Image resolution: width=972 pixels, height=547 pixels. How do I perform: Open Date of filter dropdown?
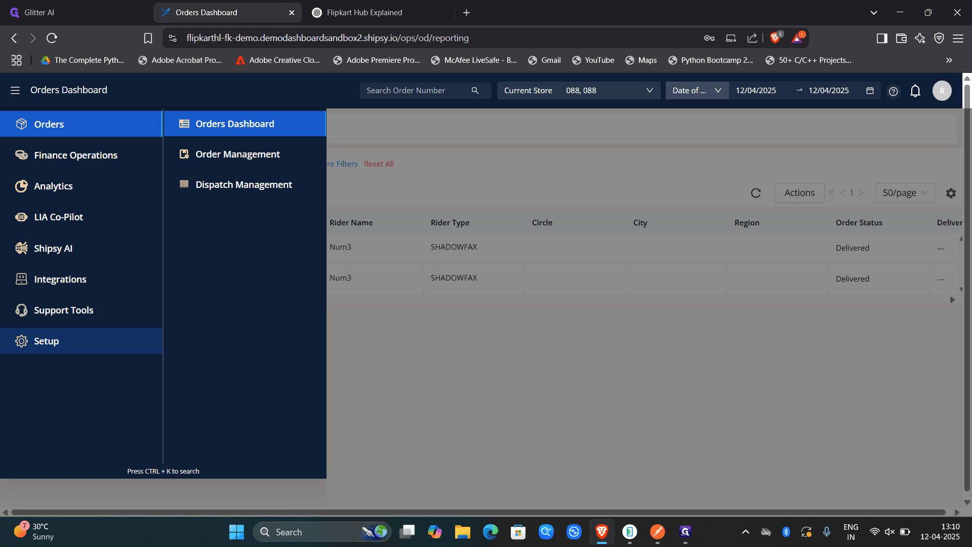697,90
